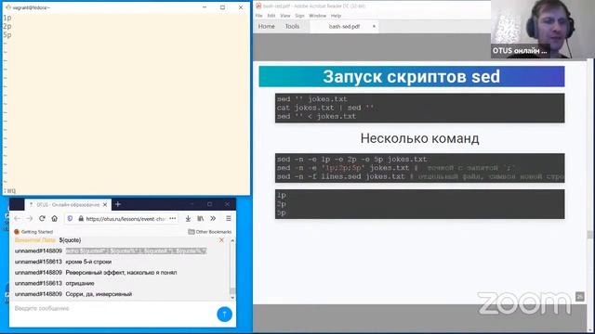The image size is (595, 334).
Task: Click the Acrobat vertical scrollbar thumb
Action: coord(589,235)
